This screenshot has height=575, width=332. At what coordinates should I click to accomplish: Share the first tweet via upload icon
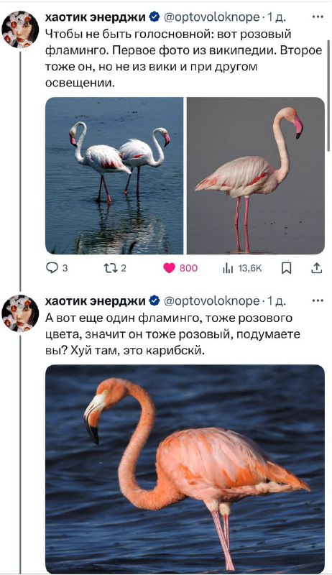click(x=317, y=268)
